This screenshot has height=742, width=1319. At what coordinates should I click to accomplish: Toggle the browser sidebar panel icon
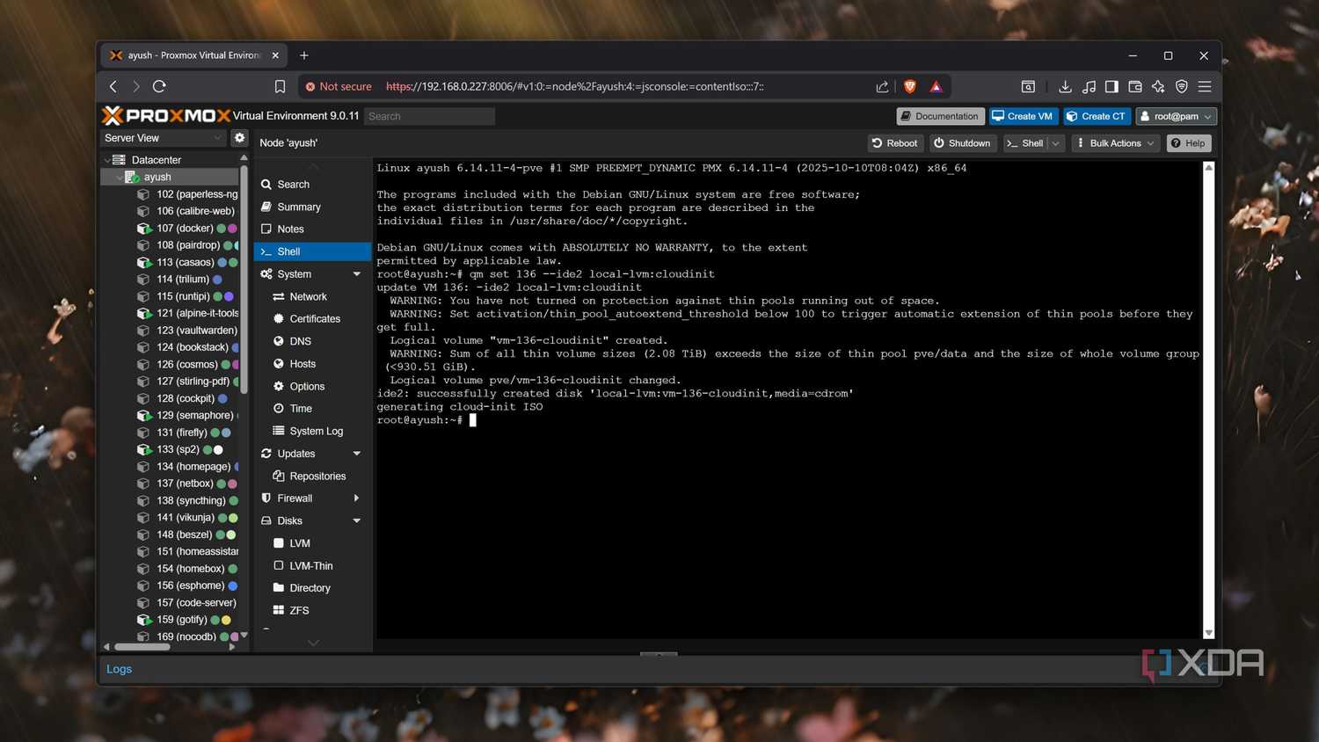1111,86
